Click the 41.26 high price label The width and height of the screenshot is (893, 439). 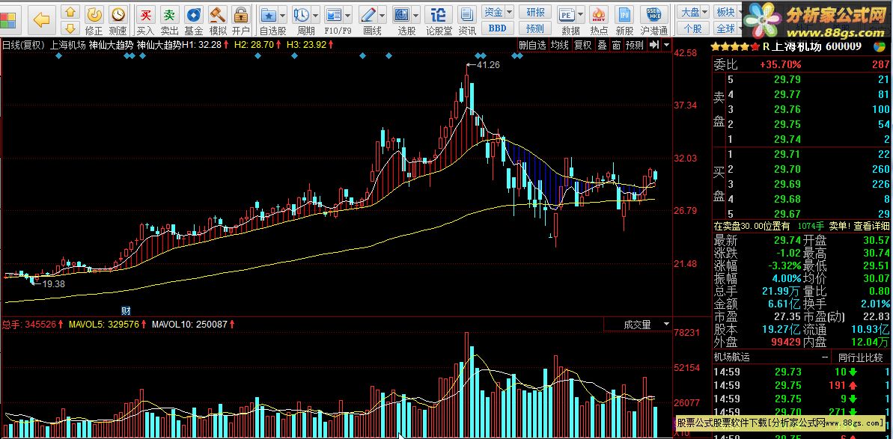pyautogui.click(x=488, y=65)
